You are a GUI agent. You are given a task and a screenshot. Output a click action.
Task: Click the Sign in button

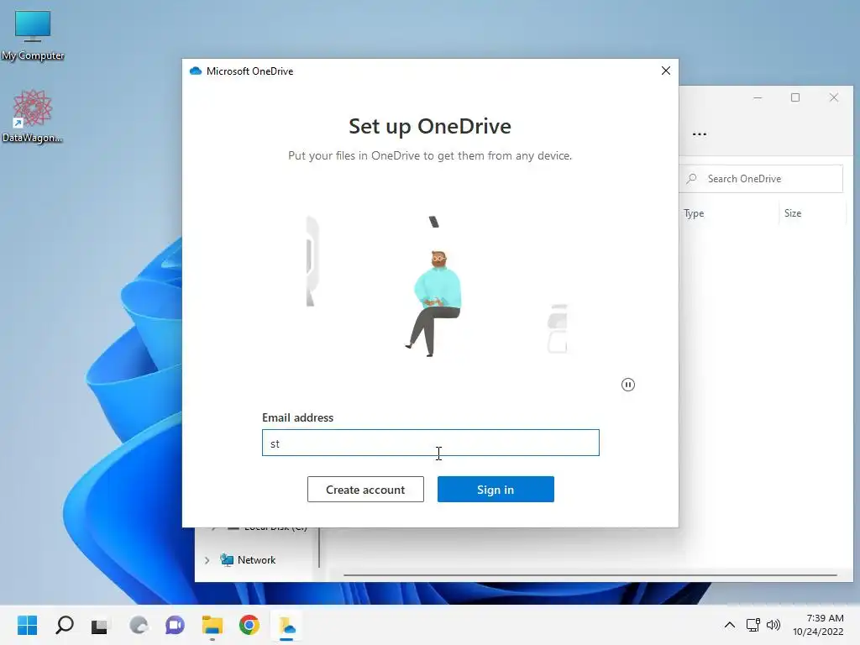coord(496,490)
